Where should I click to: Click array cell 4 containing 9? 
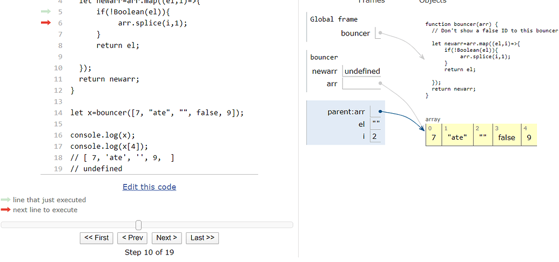(x=529, y=135)
